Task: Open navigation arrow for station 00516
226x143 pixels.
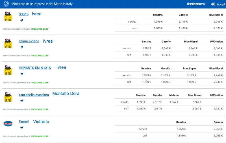Action: (x=22, y=20)
